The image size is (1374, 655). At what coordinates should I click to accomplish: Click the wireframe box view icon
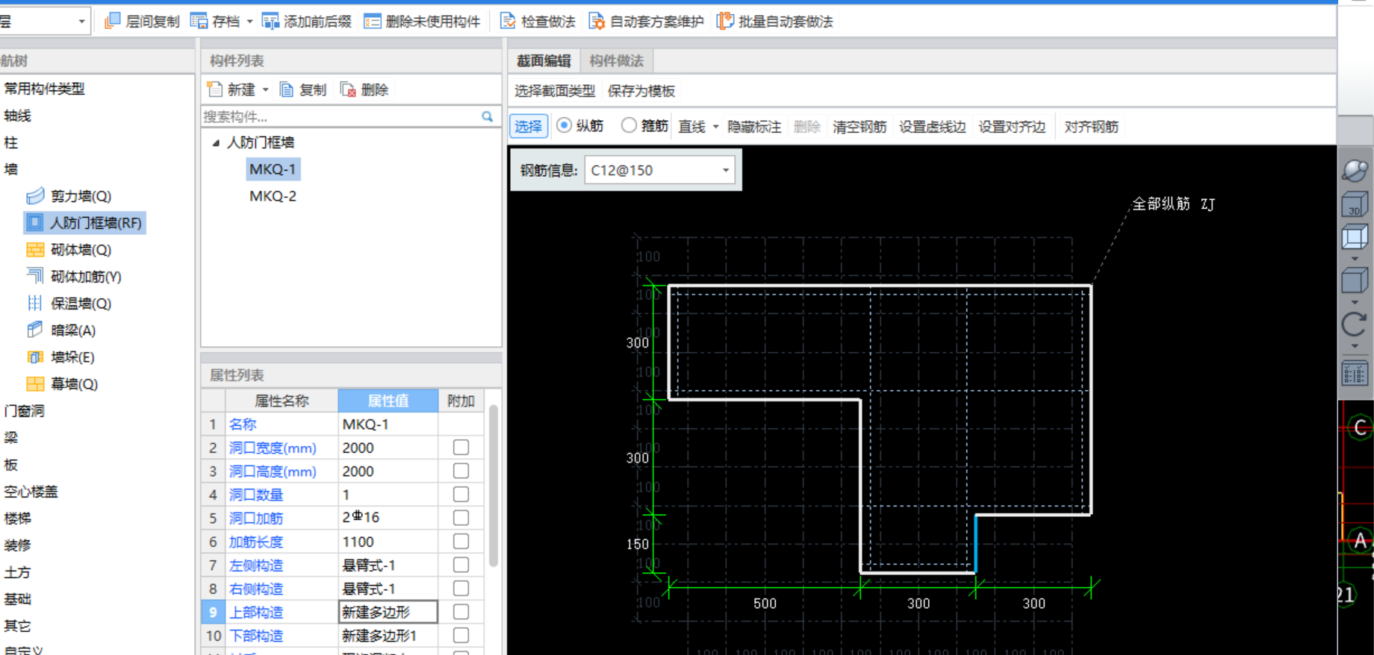(x=1355, y=237)
